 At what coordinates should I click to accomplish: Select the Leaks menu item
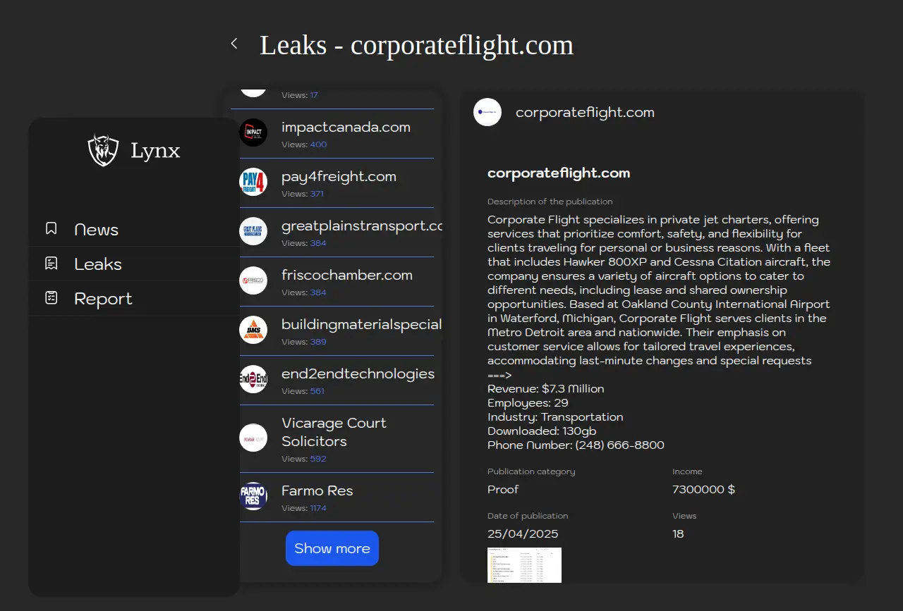(x=98, y=264)
